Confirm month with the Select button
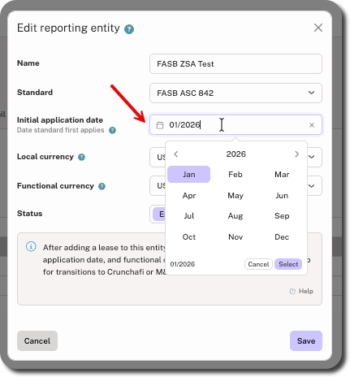This screenshot has height=377, width=350. coord(288,264)
